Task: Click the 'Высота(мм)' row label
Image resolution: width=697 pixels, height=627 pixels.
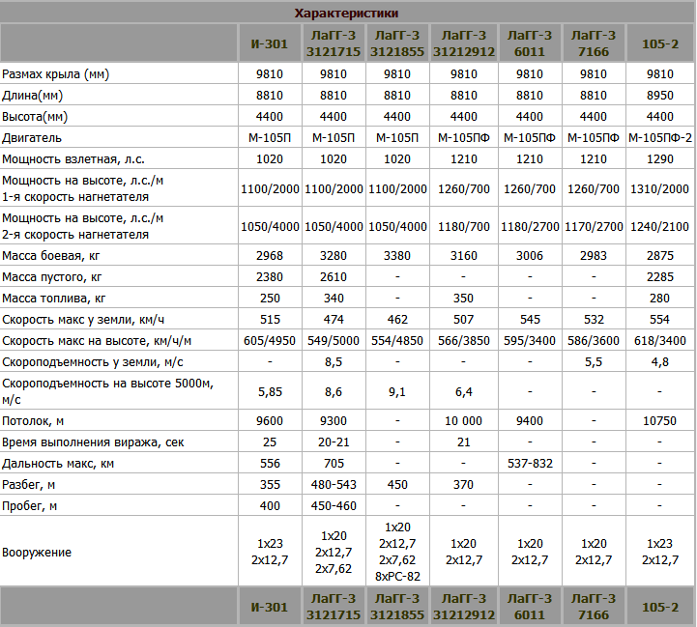Action: pos(35,117)
